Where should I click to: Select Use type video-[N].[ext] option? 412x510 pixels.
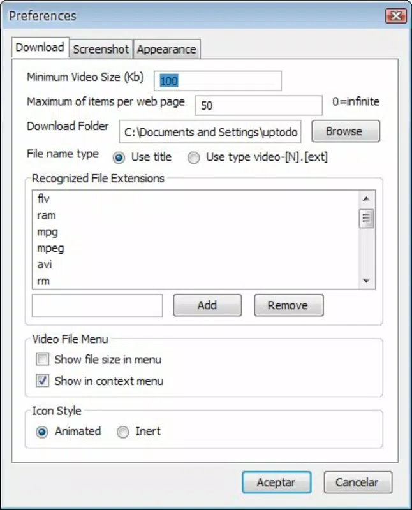(x=194, y=157)
